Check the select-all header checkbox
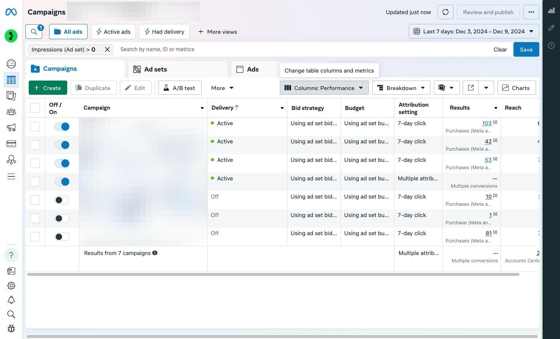 point(35,108)
